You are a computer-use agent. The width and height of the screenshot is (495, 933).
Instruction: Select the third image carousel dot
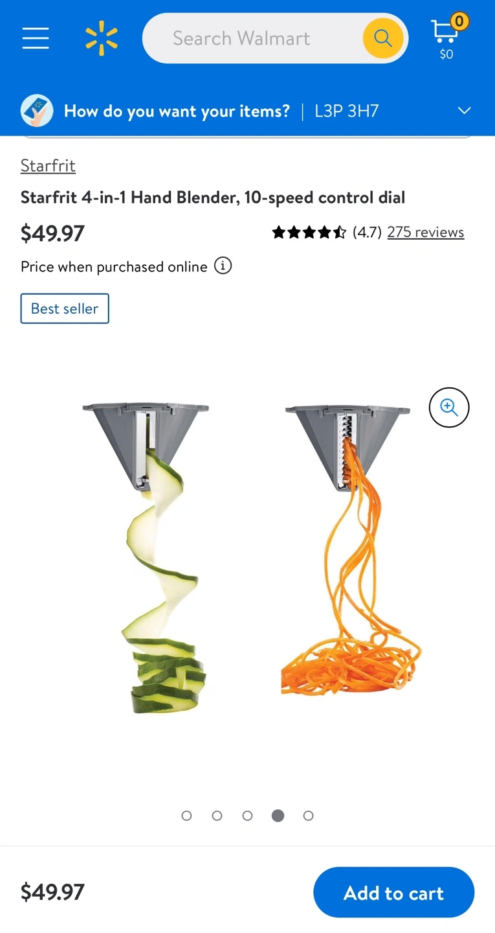click(248, 816)
